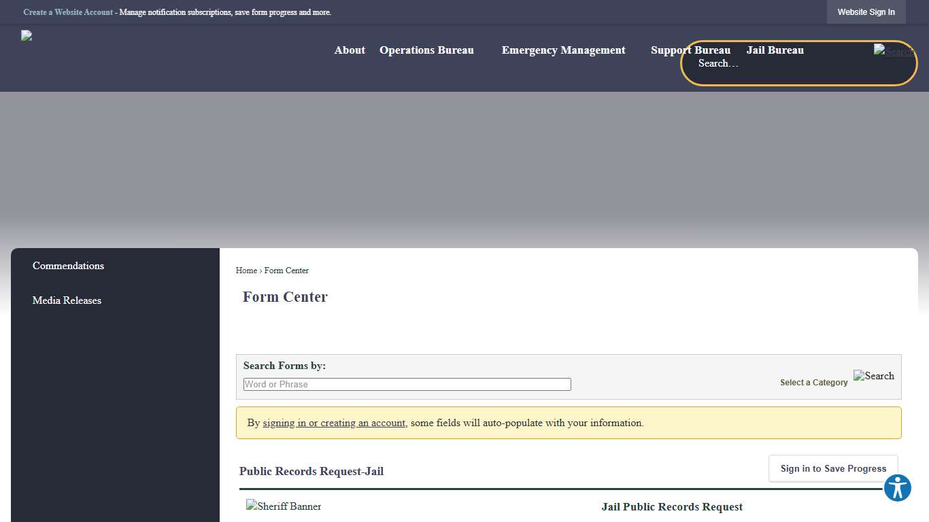Click inside the Word or Phrase search box
Image resolution: width=929 pixels, height=522 pixels.
coord(407,384)
